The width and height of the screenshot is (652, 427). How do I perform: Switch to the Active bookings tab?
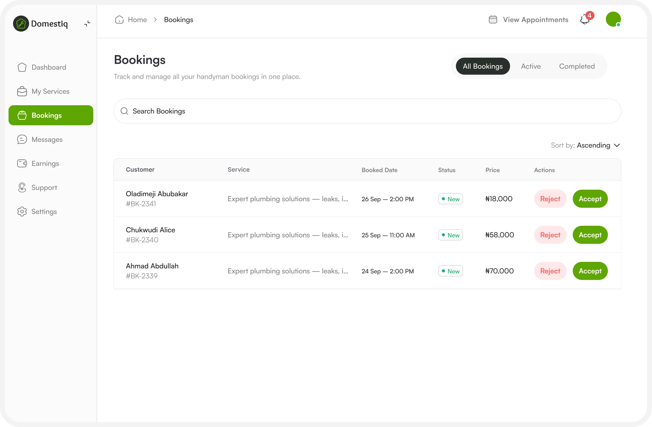coord(531,66)
